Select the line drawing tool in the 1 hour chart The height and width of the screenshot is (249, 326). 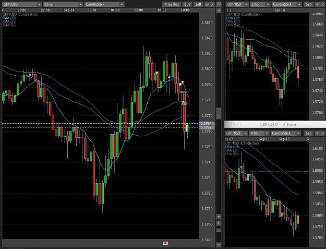323,4
